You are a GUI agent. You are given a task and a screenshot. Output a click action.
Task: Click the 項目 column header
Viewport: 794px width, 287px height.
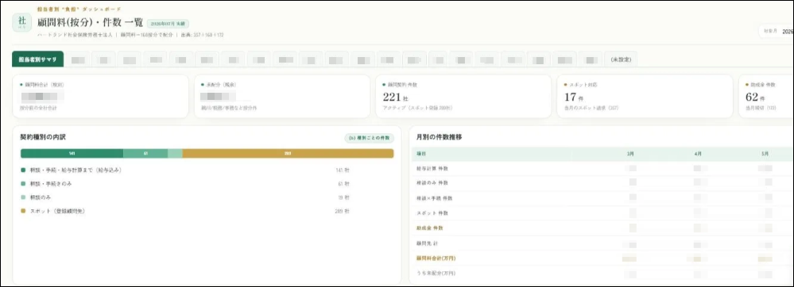[x=422, y=154]
